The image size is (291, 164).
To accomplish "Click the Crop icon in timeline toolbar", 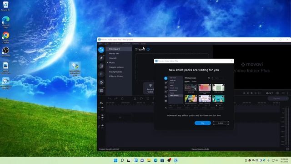I will point(148,98).
